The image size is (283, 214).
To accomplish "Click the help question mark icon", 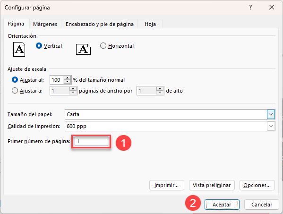I will [x=250, y=8].
